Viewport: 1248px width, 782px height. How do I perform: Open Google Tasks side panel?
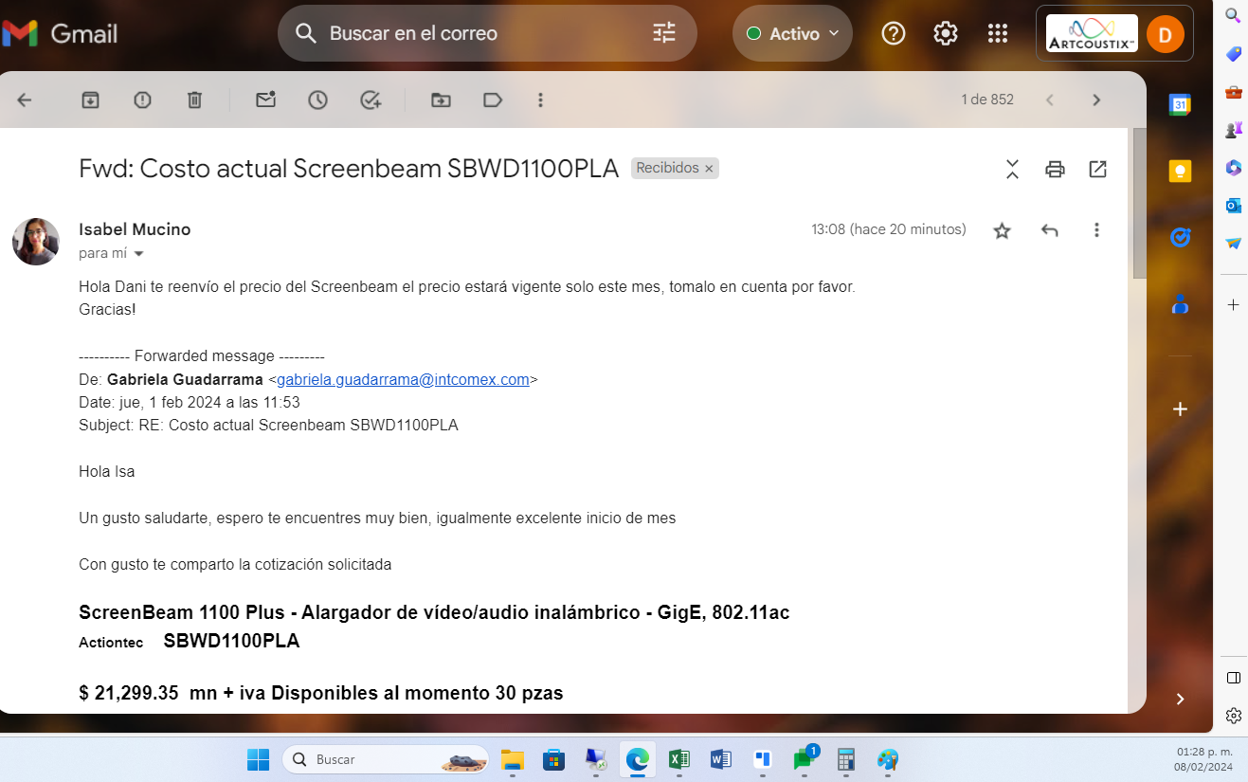(1180, 237)
